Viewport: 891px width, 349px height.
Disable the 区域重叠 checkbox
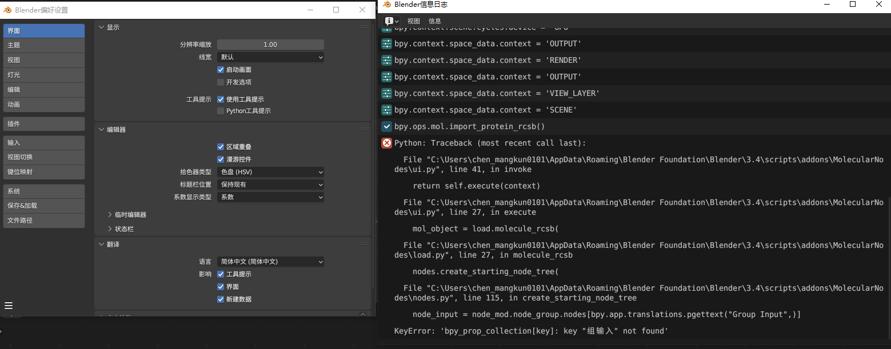(221, 147)
